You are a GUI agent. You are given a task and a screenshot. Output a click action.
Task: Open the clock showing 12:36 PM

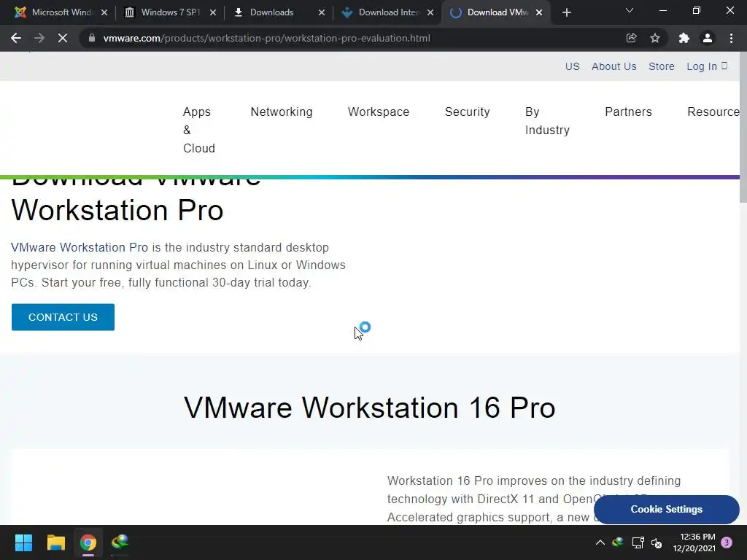(694, 542)
